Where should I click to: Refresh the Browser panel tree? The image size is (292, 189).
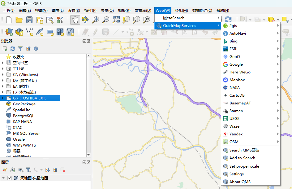[x=13, y=49]
